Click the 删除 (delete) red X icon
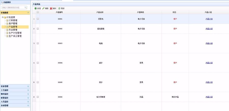 51,8
